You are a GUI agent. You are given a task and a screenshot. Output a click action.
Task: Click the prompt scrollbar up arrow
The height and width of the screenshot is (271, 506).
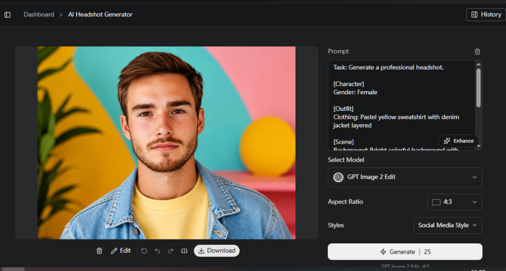478,65
